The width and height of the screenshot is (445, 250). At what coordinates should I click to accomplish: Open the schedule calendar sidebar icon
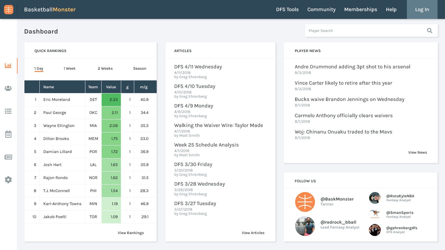(8, 134)
